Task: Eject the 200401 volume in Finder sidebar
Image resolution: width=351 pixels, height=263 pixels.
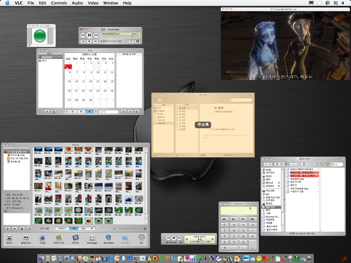Action: point(279,186)
